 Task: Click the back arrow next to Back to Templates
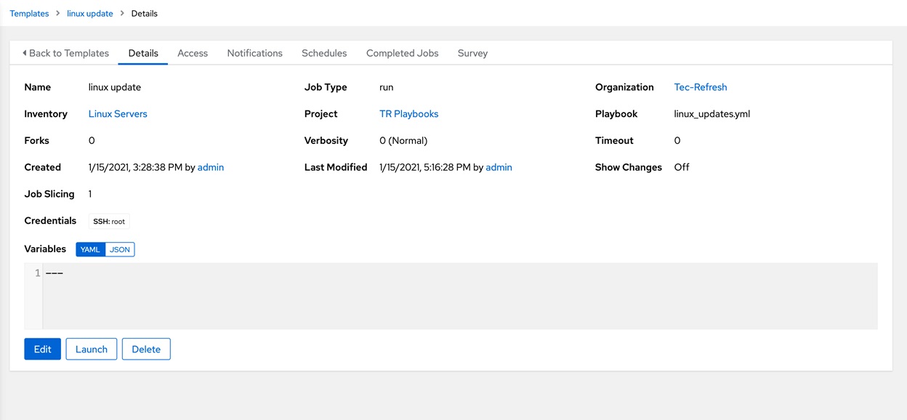tap(24, 52)
